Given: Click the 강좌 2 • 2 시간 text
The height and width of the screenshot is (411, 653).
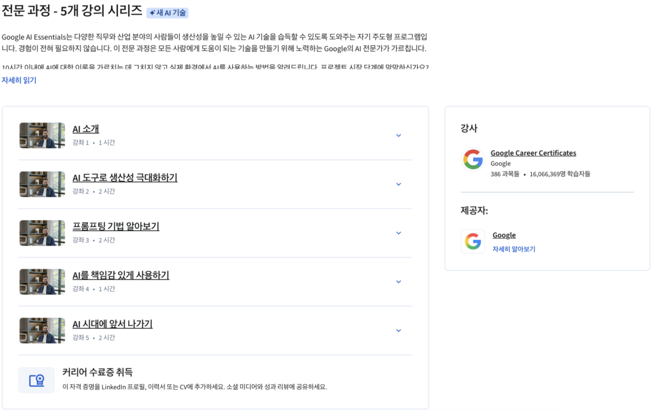Looking at the screenshot, I should (x=94, y=191).
